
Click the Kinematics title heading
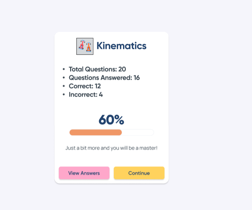(x=122, y=46)
